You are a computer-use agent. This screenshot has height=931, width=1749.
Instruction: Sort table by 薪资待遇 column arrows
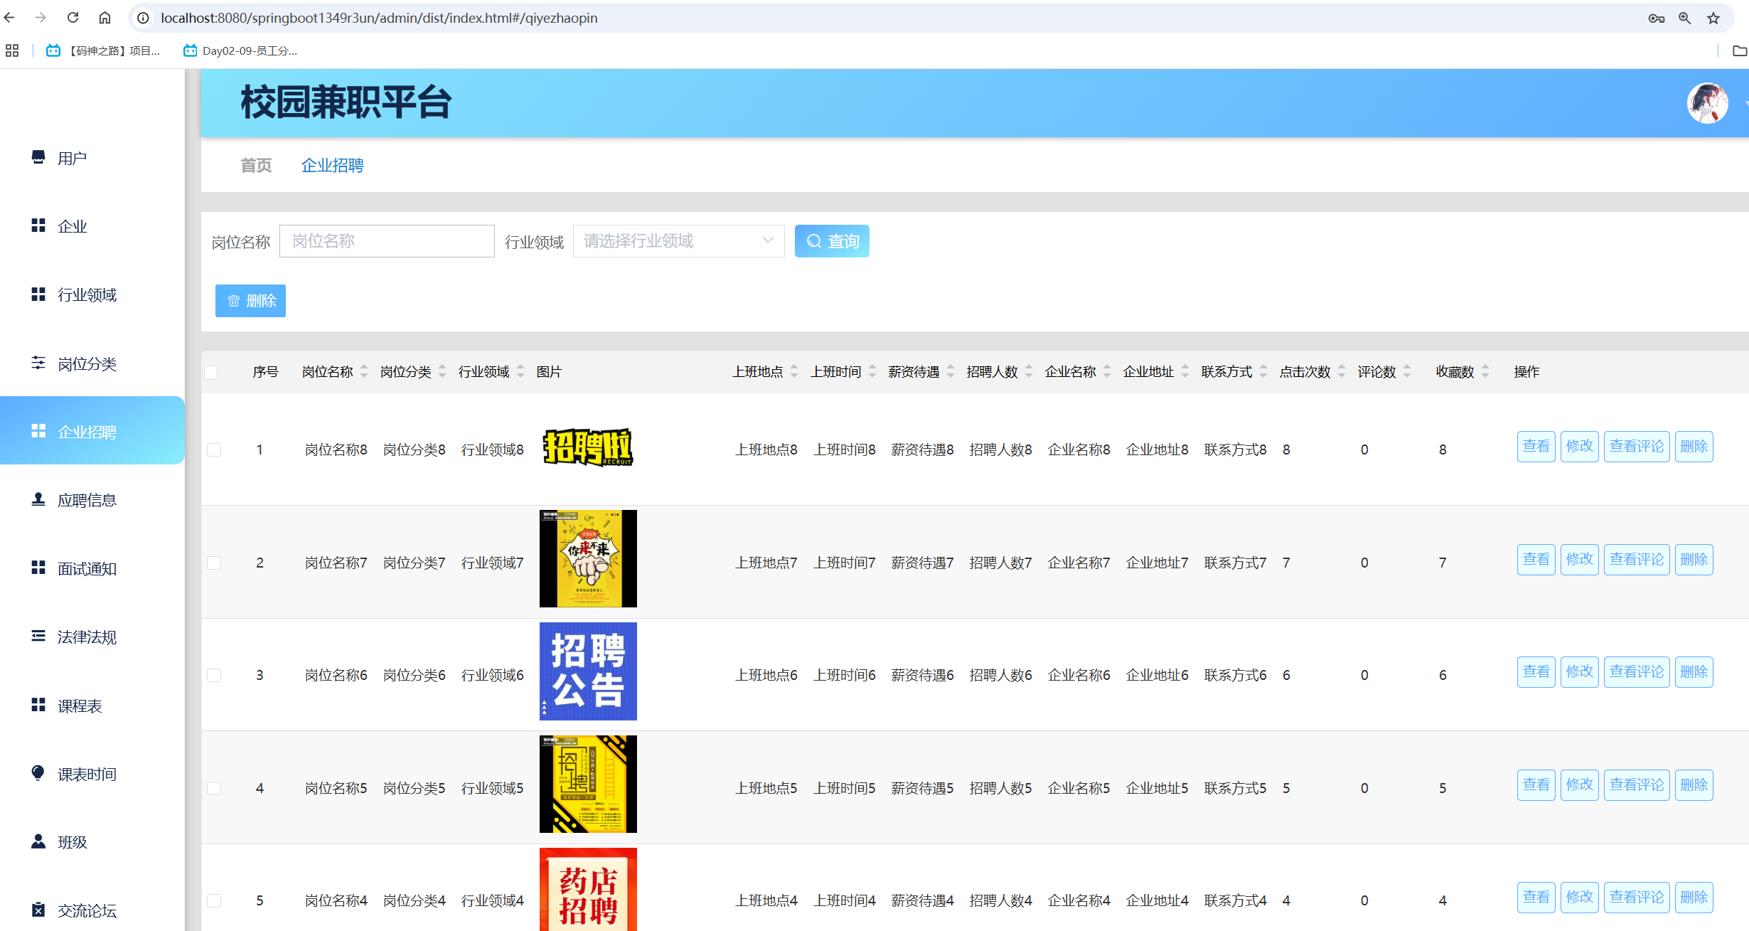tap(951, 371)
